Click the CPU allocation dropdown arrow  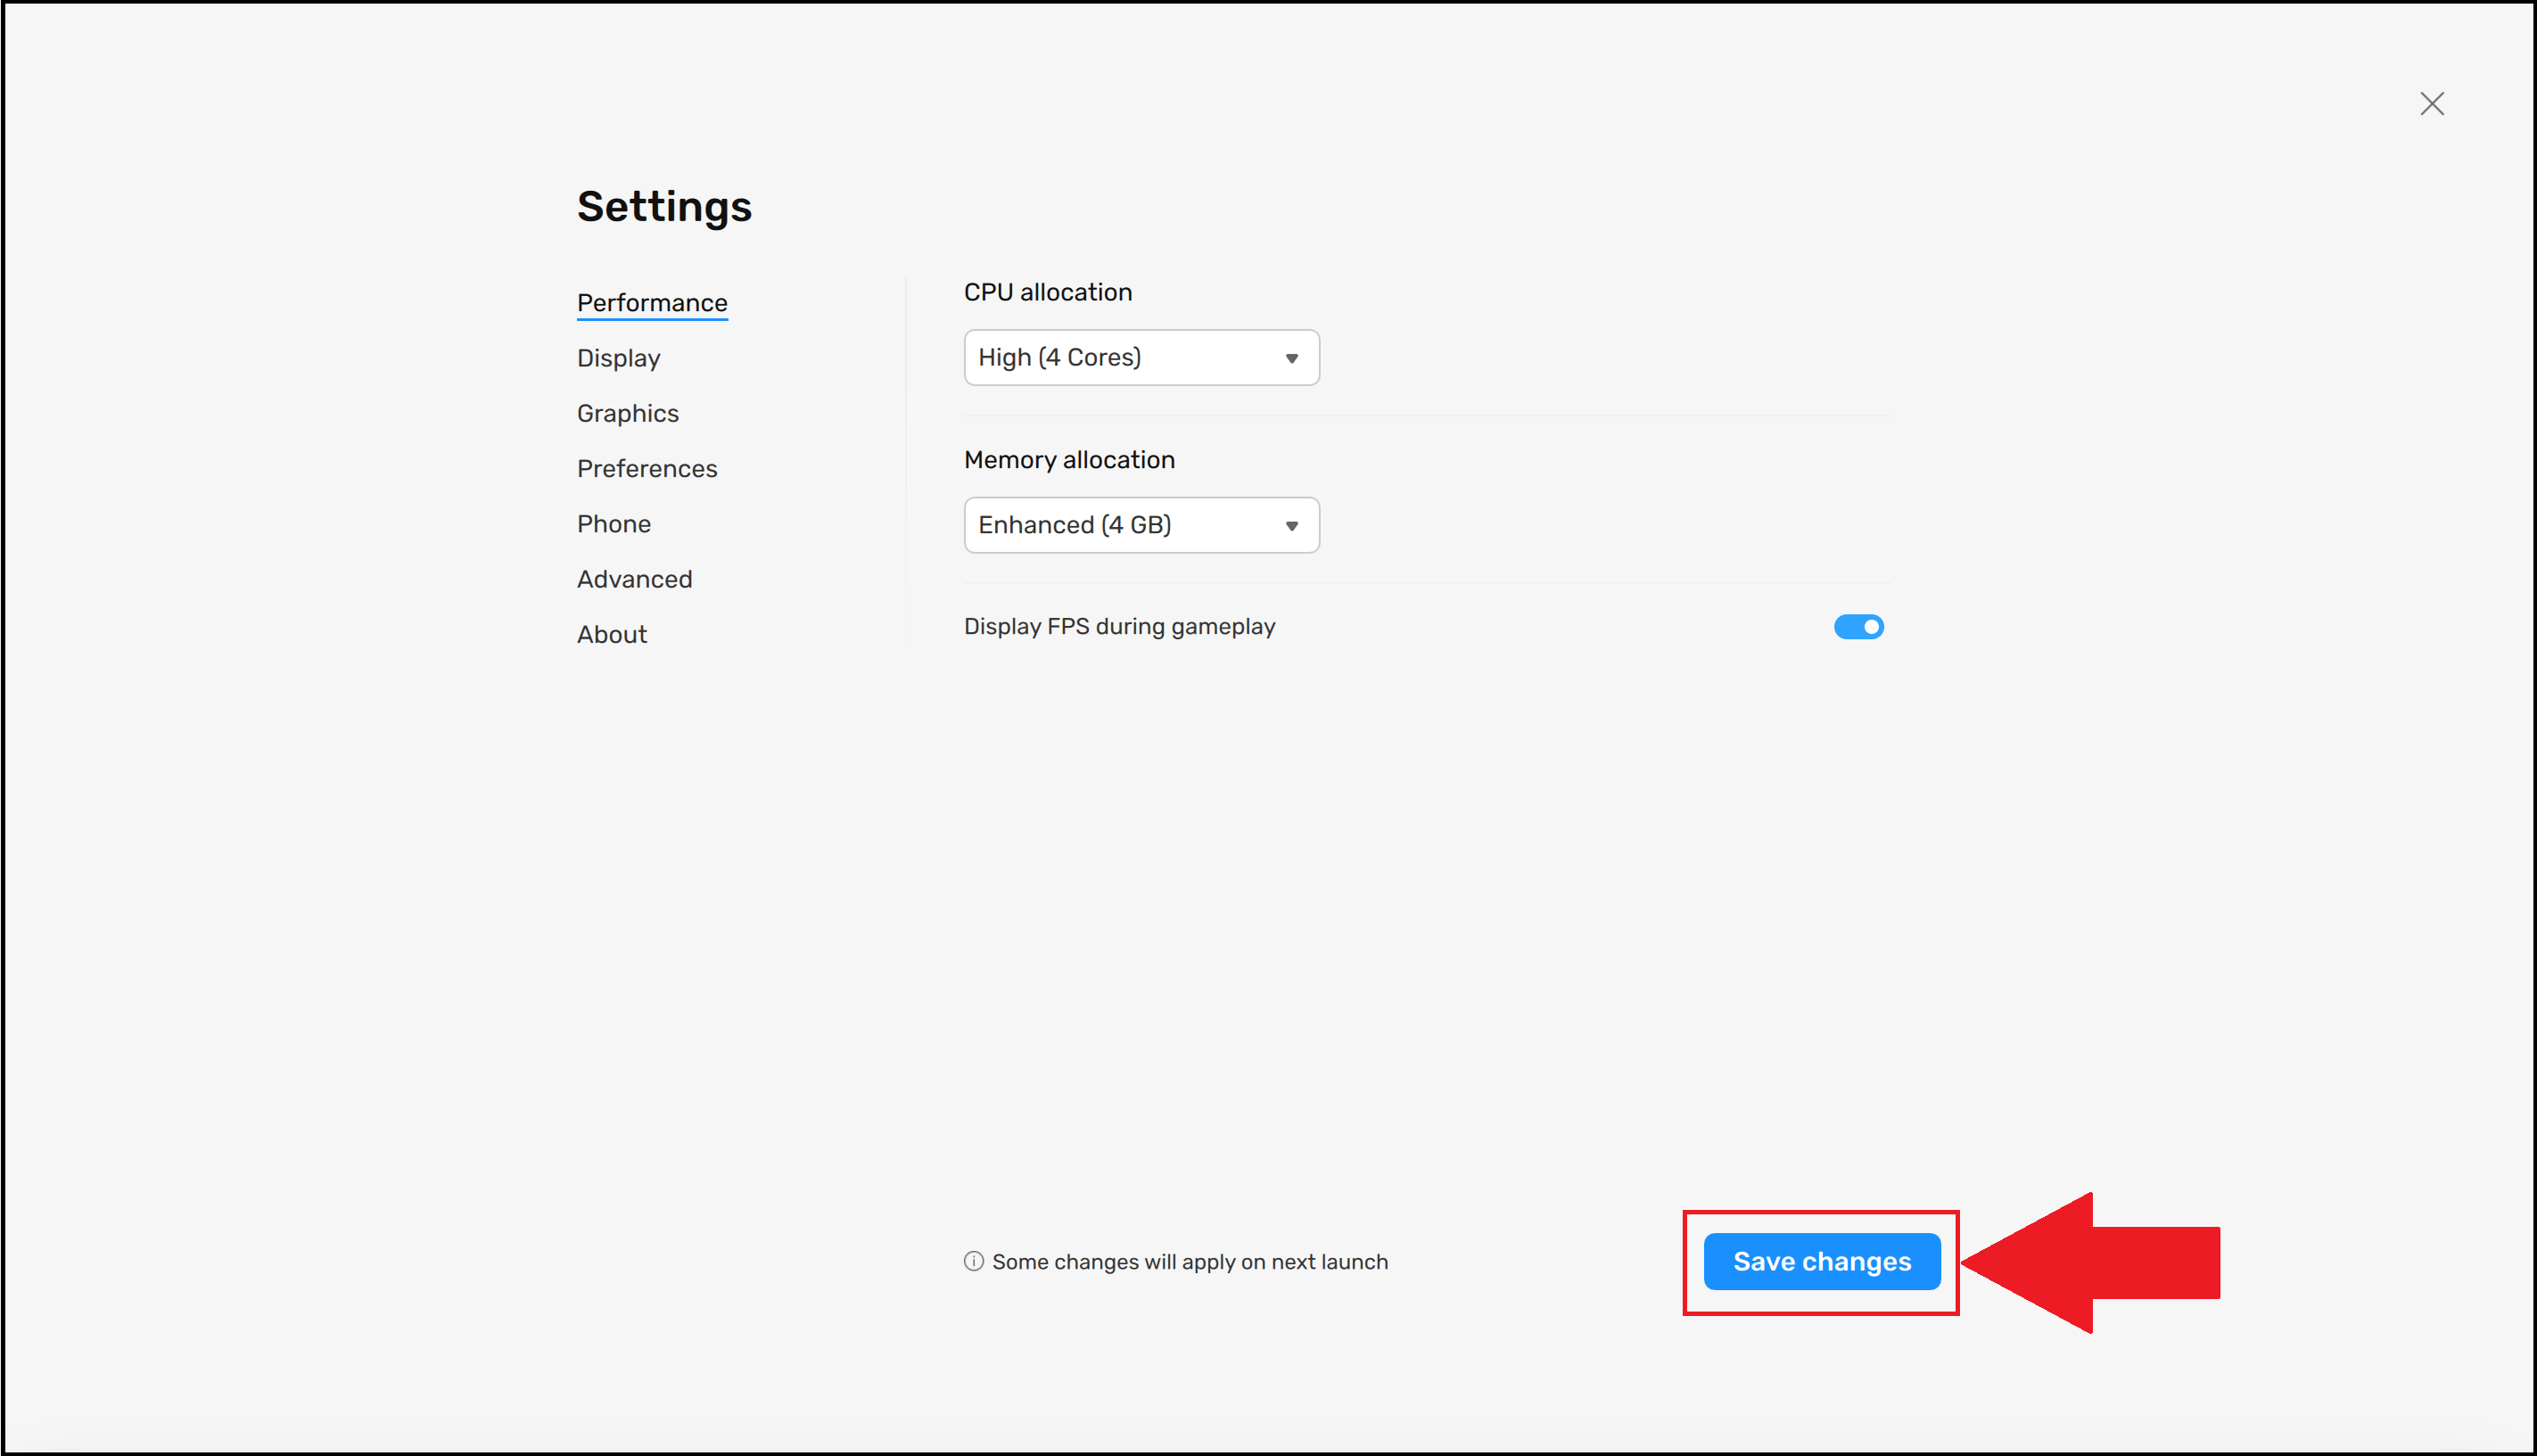[x=1291, y=358]
